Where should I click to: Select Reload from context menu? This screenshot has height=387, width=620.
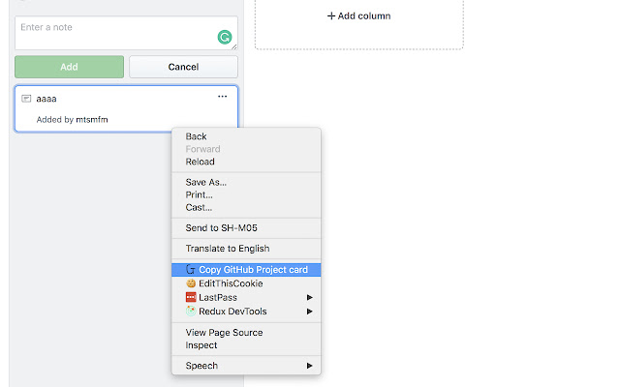[201, 162]
